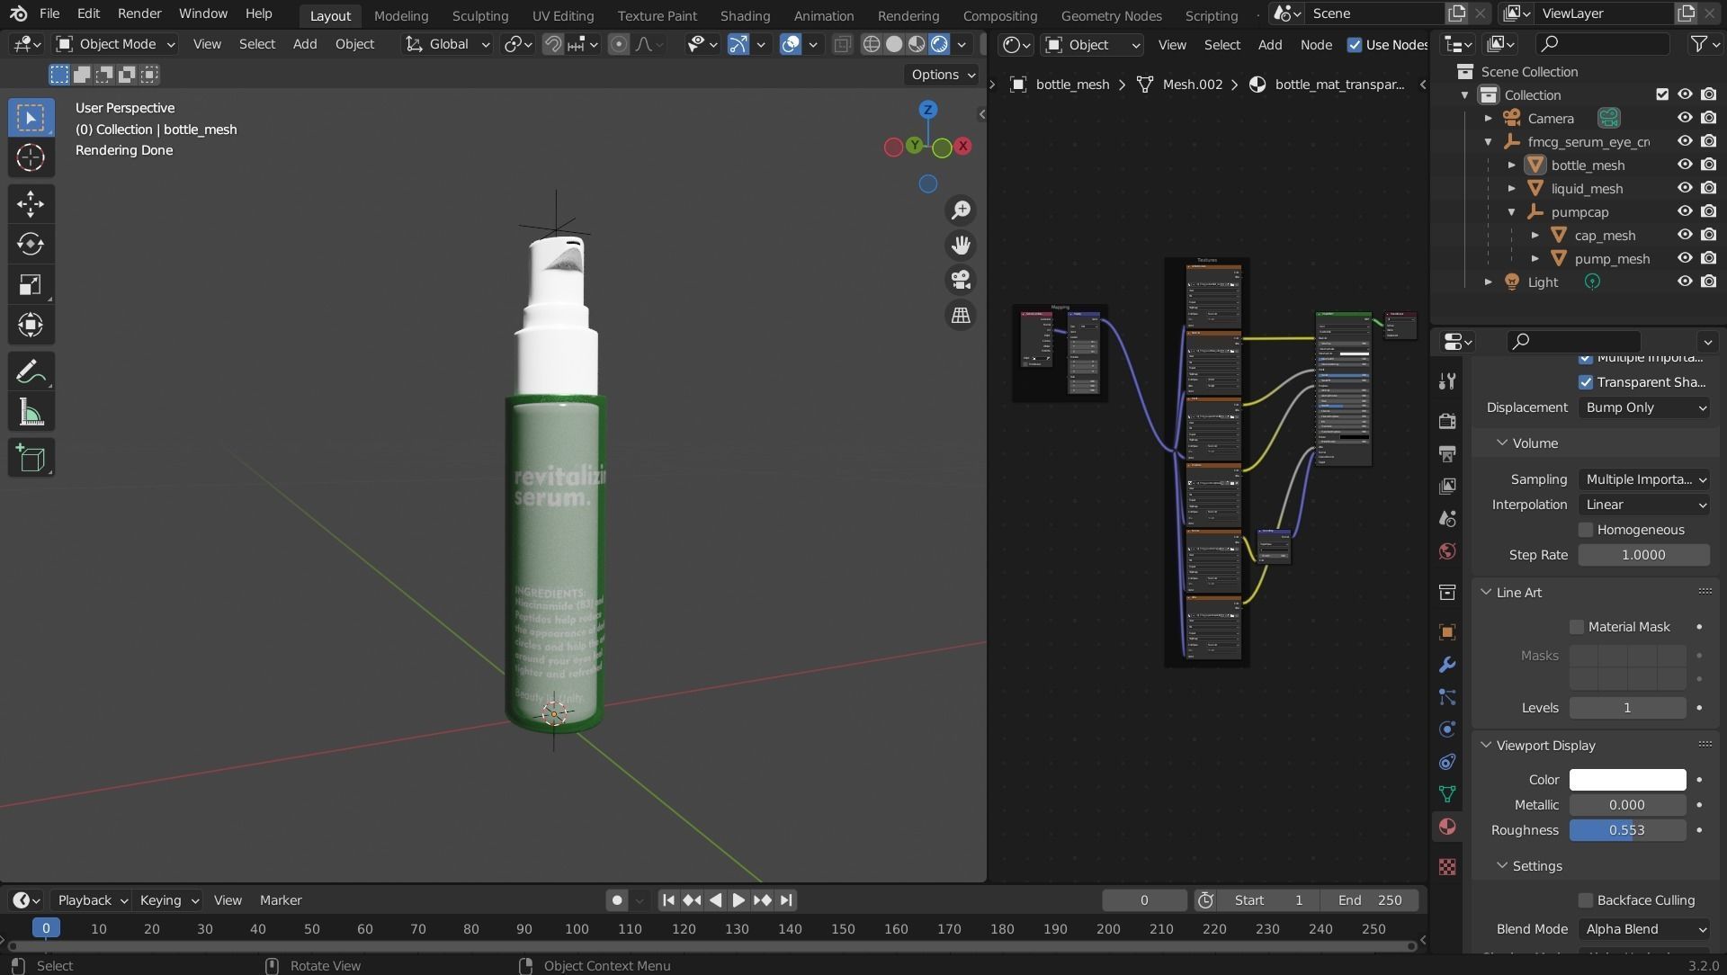The width and height of the screenshot is (1727, 975).
Task: Hide liquid_mesh using its eye icon
Action: tap(1685, 188)
